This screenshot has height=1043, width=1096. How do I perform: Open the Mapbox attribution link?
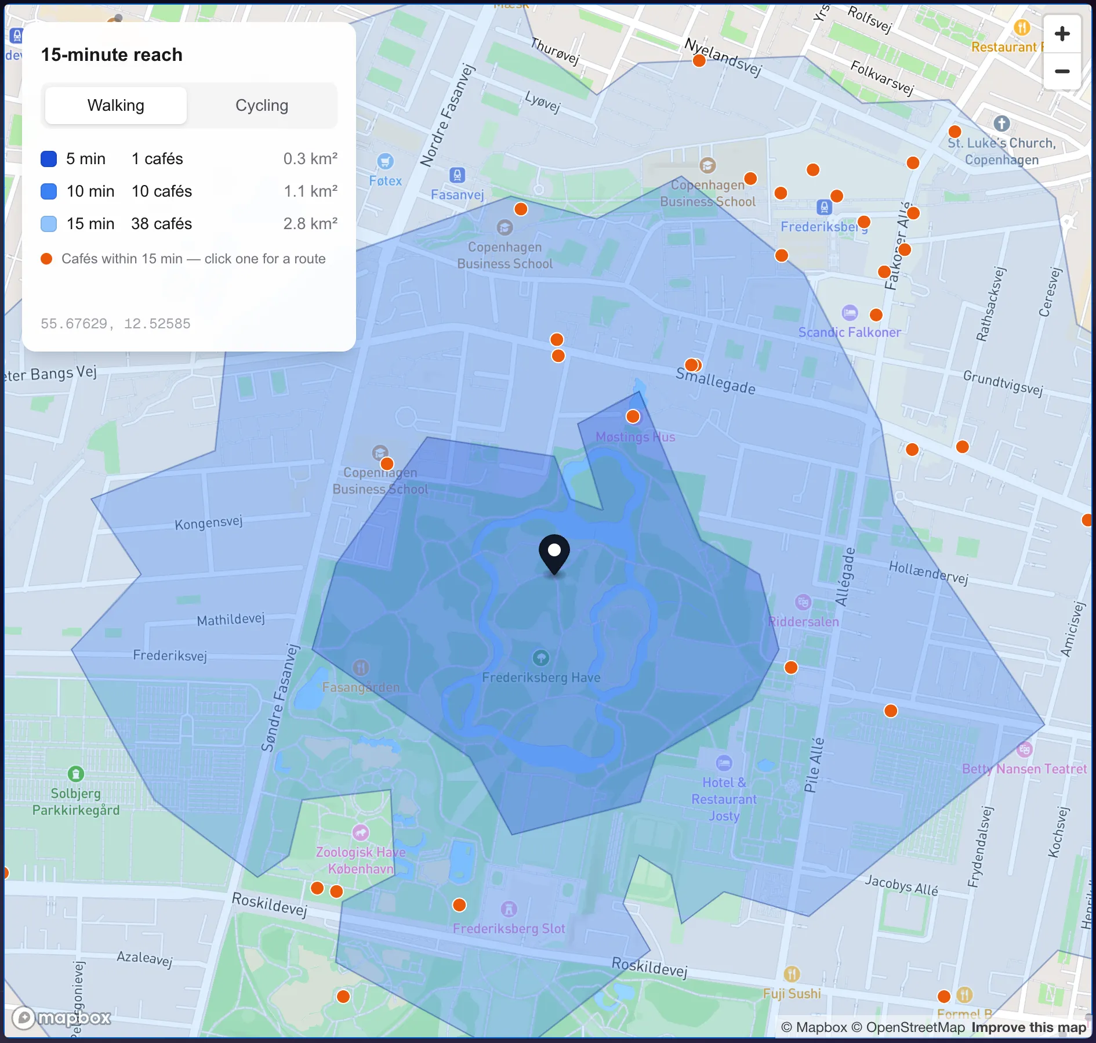tap(814, 1027)
